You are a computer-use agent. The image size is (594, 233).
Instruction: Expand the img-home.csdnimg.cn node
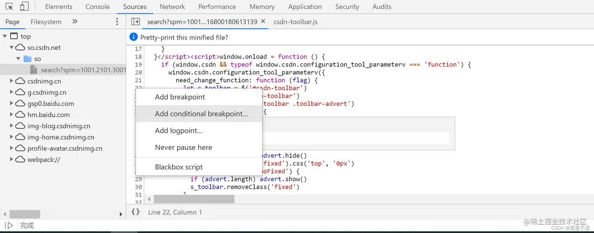11,137
